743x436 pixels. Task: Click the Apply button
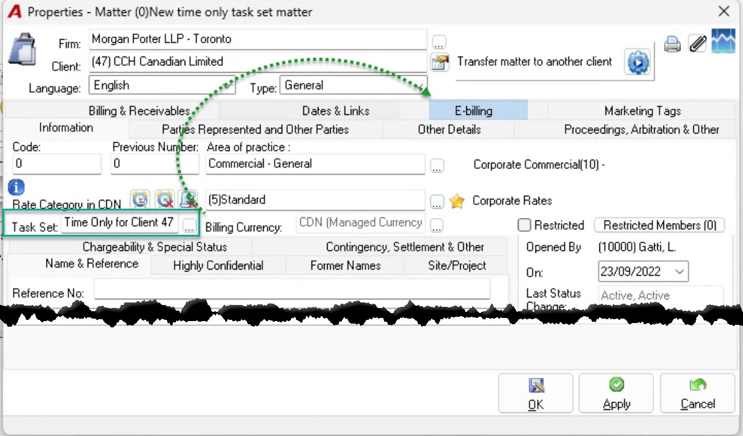tap(616, 393)
